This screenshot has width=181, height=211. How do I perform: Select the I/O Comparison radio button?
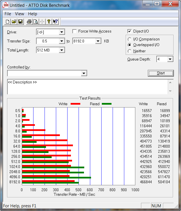(x=129, y=39)
